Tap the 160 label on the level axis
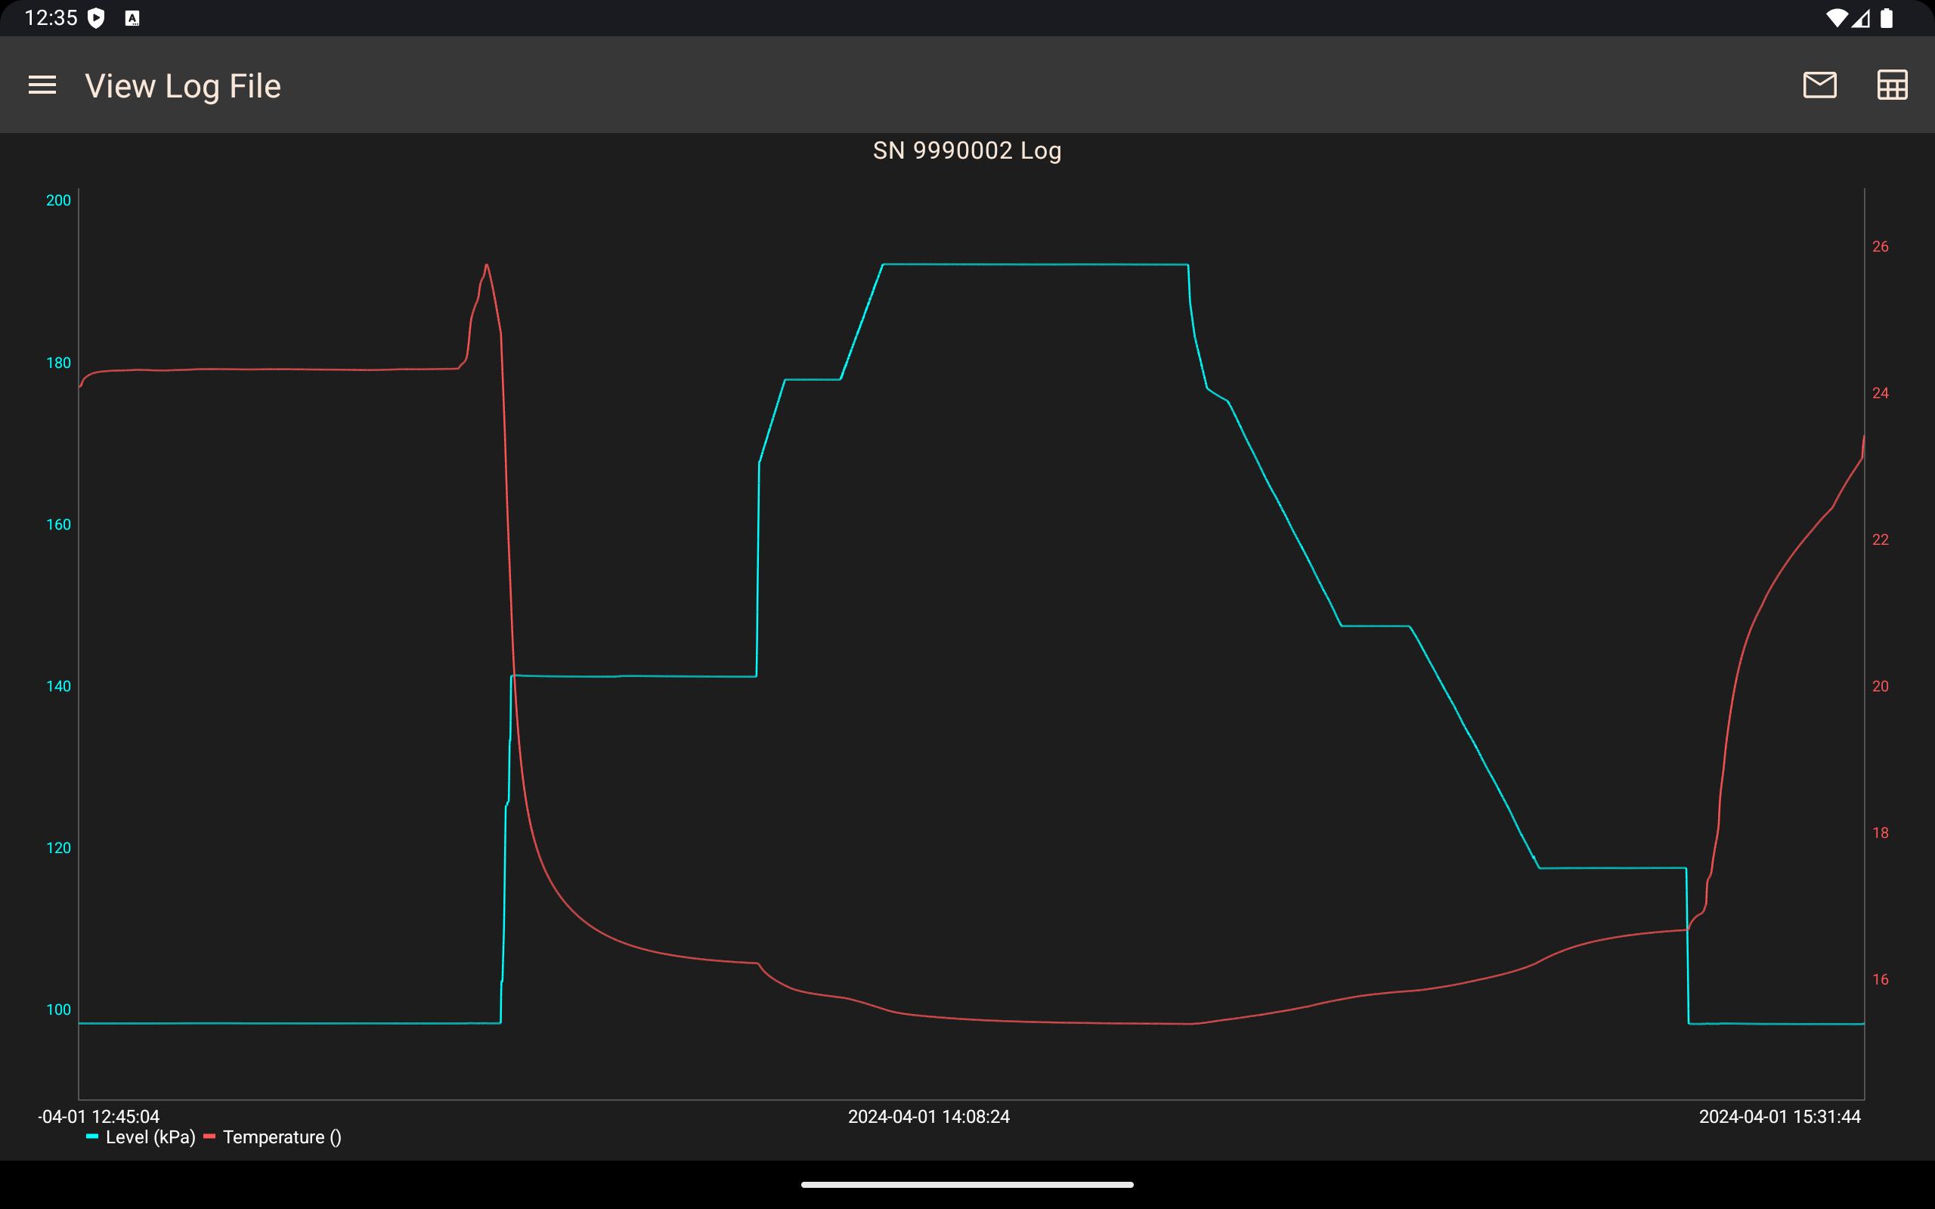The height and width of the screenshot is (1209, 1935). pyautogui.click(x=58, y=524)
